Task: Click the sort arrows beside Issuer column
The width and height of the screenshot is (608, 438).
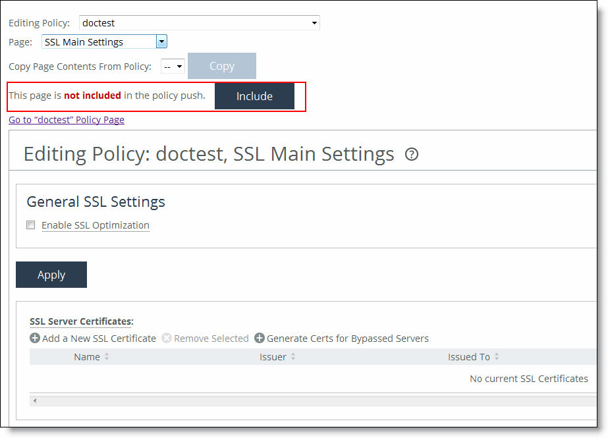Action: coord(293,357)
